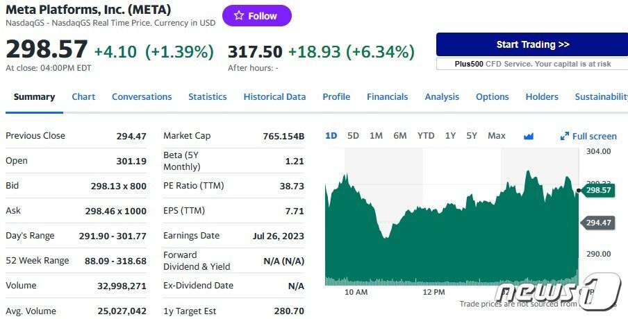Open the Financials tab
Viewport: 628px width, 319px height.
coord(388,97)
